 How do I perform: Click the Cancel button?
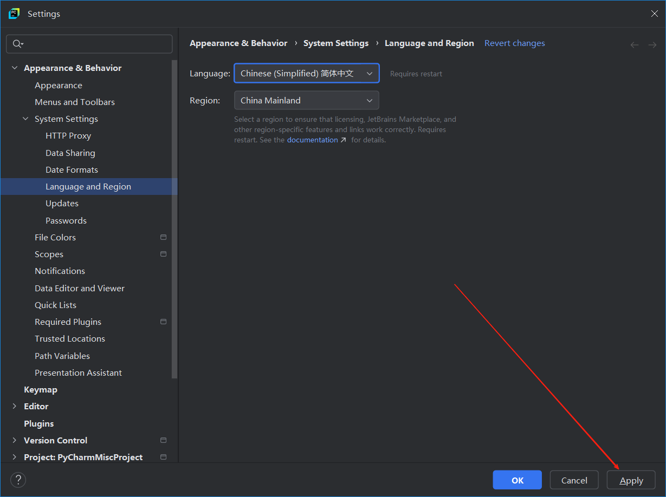(x=574, y=480)
